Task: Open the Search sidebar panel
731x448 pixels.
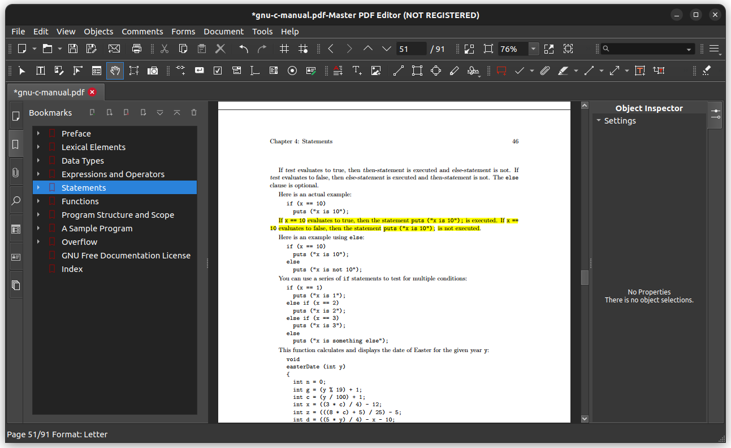Action: tap(16, 200)
